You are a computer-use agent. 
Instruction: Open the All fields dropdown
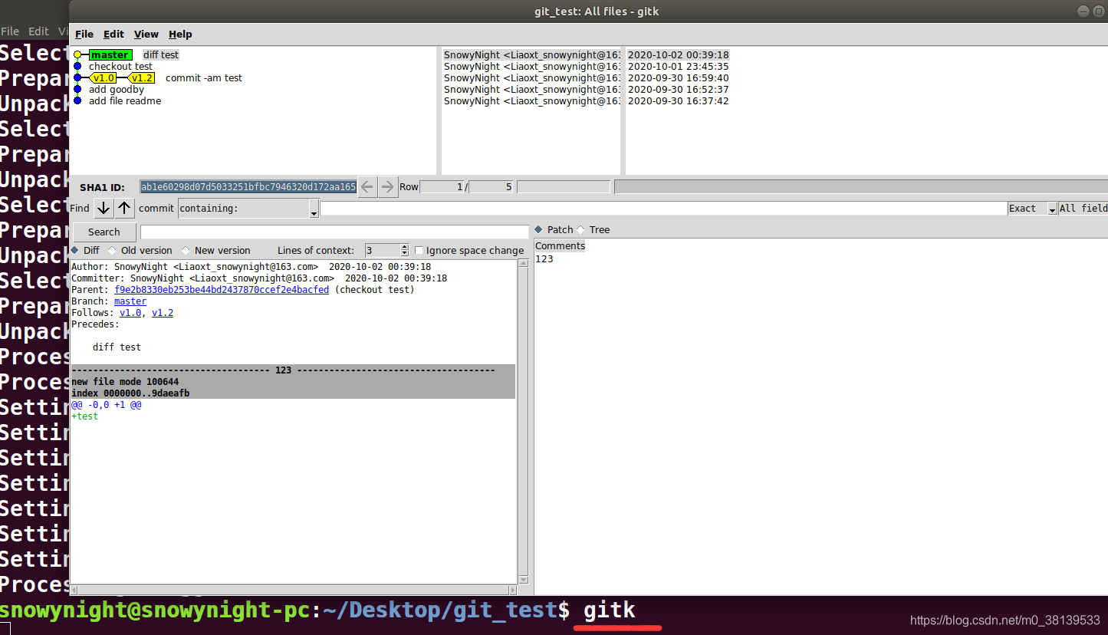pyautogui.click(x=1083, y=209)
